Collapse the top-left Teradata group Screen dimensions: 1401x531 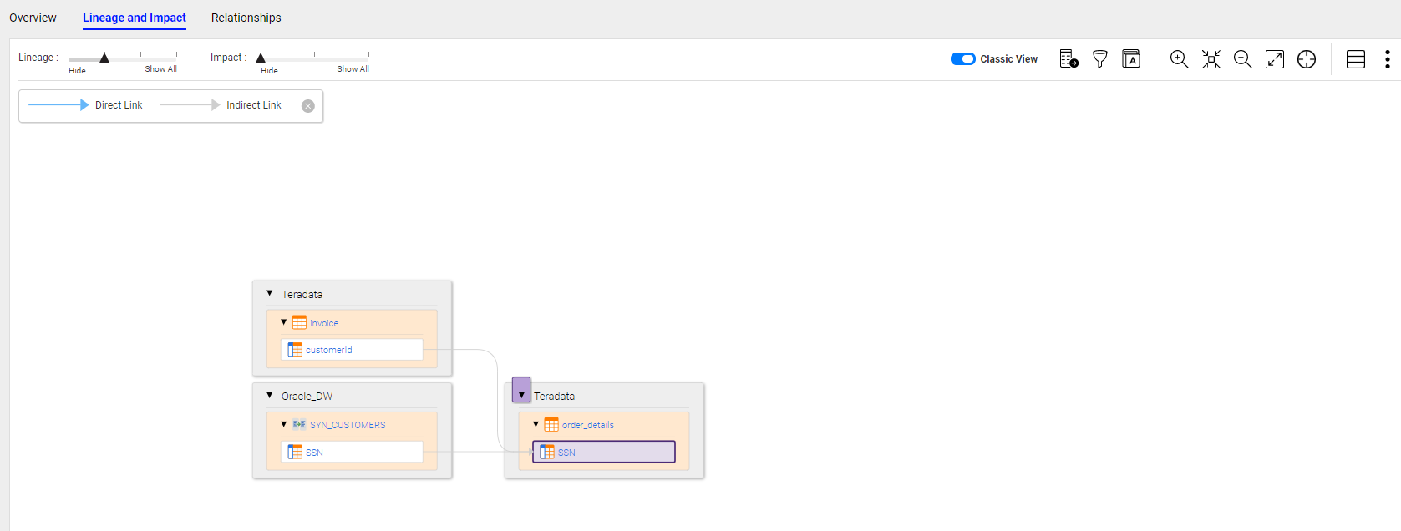pyautogui.click(x=270, y=294)
